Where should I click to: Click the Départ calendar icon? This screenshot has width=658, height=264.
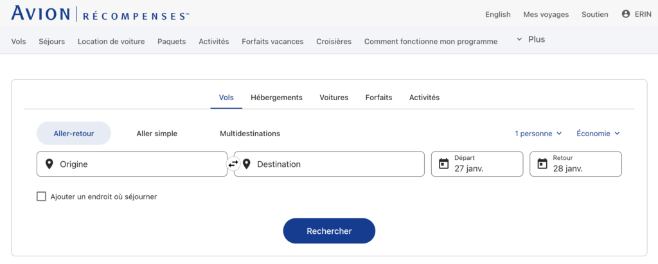tap(443, 164)
